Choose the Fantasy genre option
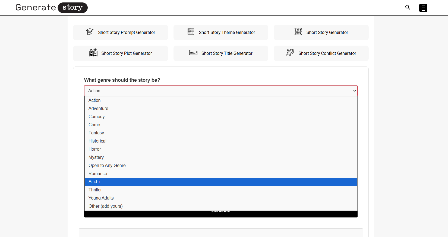The width and height of the screenshot is (448, 237). [96, 133]
